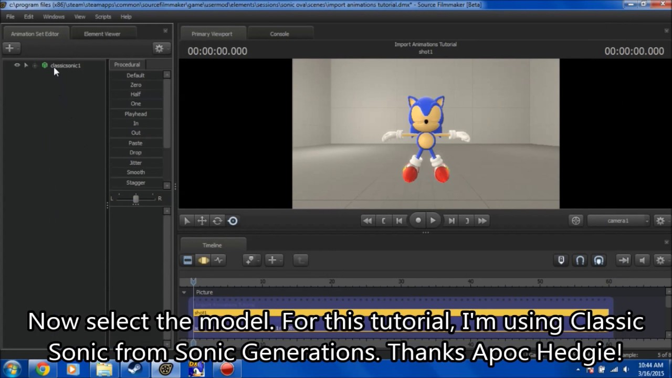The image size is (672, 378).
Task: Select the viewport screen manipulator tool
Action: pos(233,221)
